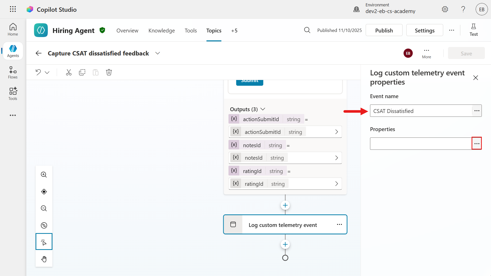The width and height of the screenshot is (491, 276).
Task: Open the help question mark icon
Action: 463,9
